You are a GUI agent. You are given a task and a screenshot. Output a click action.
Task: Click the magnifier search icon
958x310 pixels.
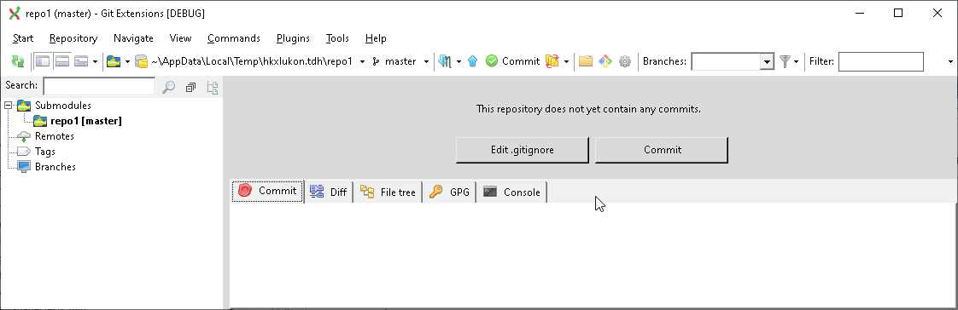(x=169, y=87)
